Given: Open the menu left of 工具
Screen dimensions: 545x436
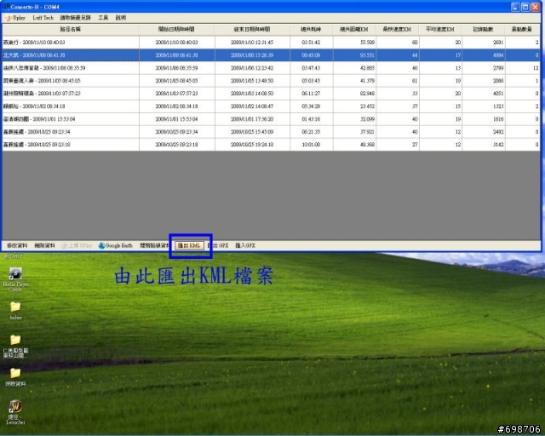Looking at the screenshot, I should 76,18.
